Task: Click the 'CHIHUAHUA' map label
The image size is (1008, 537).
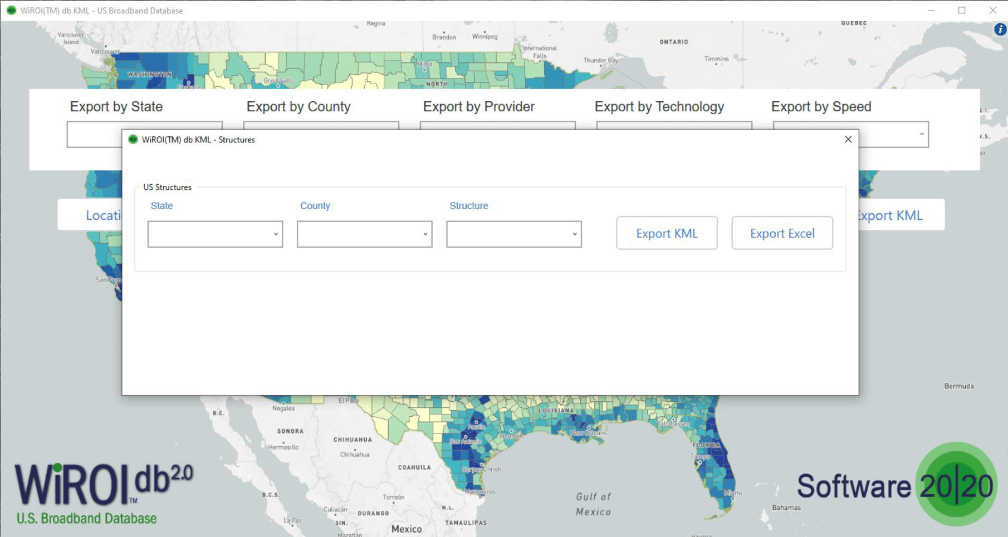Action: point(353,439)
